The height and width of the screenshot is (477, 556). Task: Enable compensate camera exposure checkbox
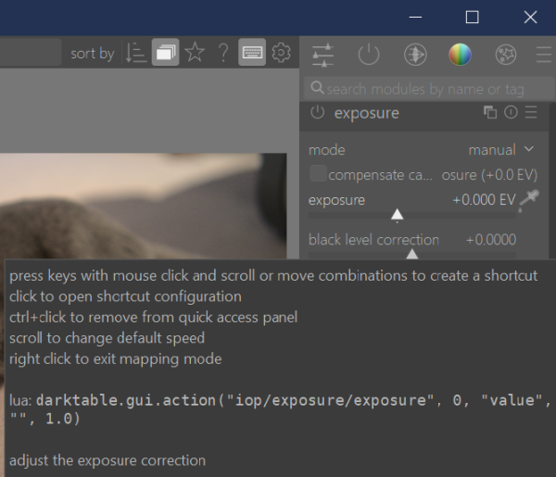(318, 173)
